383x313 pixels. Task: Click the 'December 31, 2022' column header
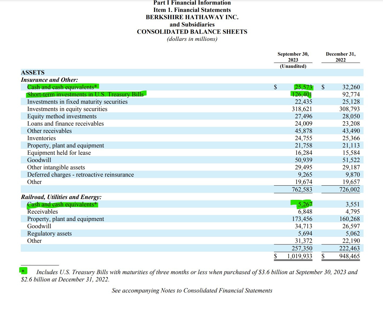341,57
